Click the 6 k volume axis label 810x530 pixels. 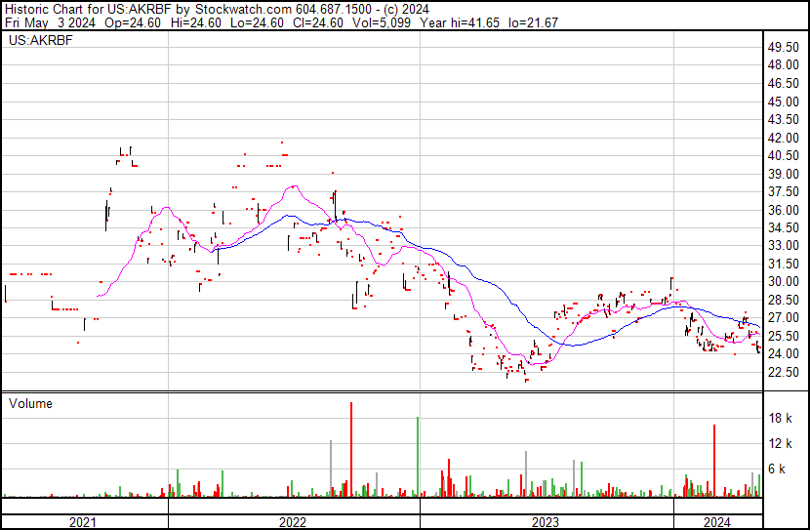(781, 469)
